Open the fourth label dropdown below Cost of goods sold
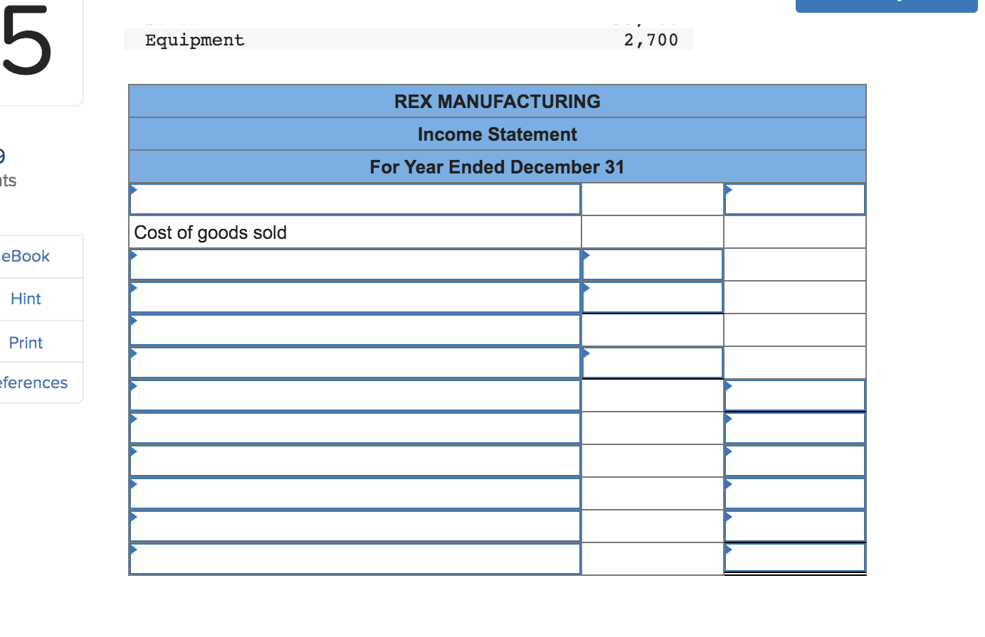The image size is (985, 637). coord(355,363)
